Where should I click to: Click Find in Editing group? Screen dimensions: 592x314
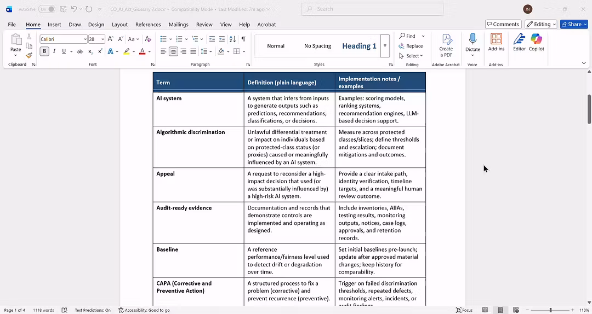[407, 36]
